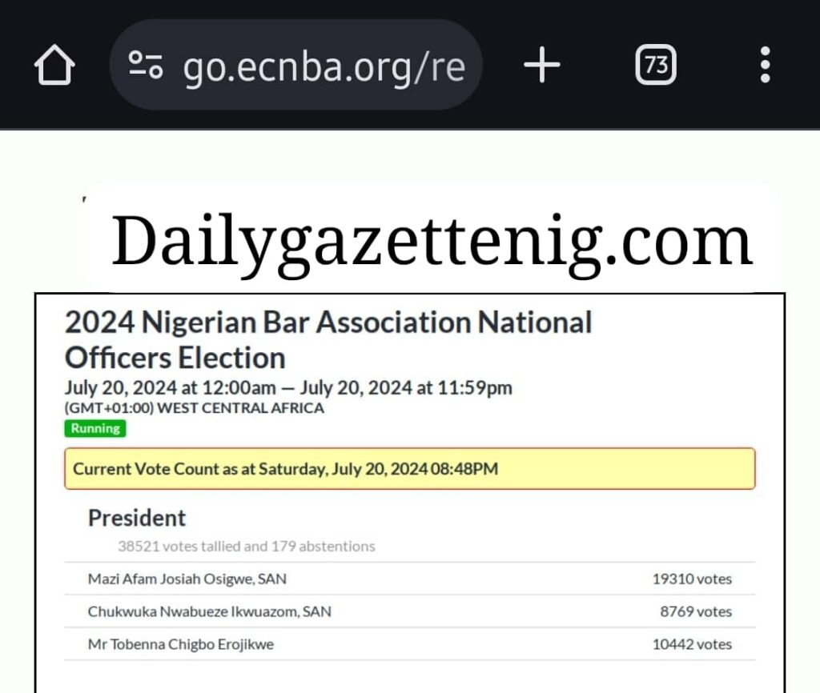Open tab switcher showing 73 tabs
Viewport: 820px width, 693px height.
(x=656, y=65)
